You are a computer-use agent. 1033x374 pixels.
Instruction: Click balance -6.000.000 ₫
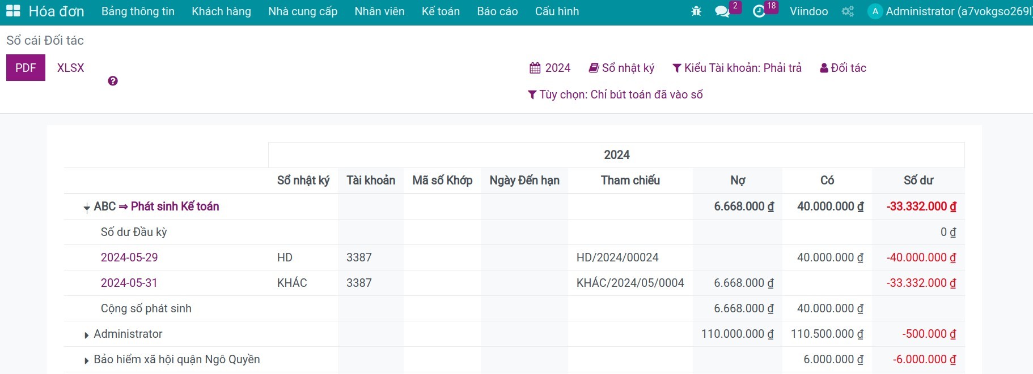[x=924, y=359]
